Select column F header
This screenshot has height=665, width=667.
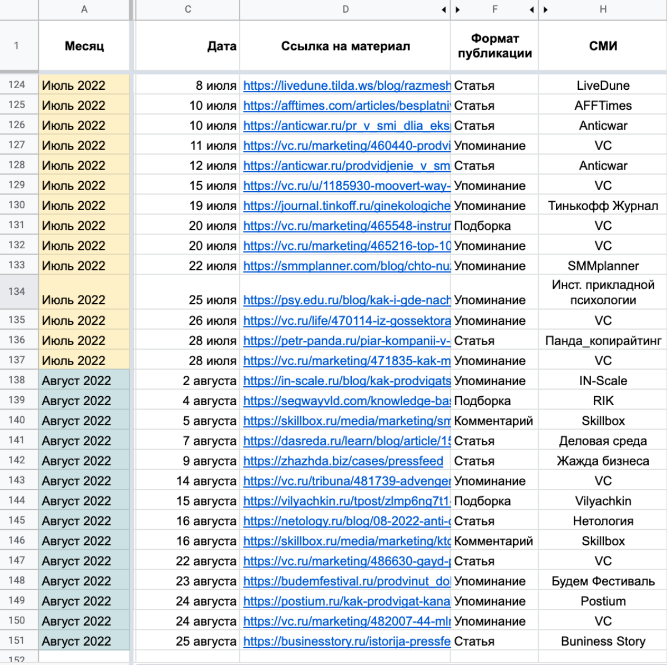[x=494, y=9]
